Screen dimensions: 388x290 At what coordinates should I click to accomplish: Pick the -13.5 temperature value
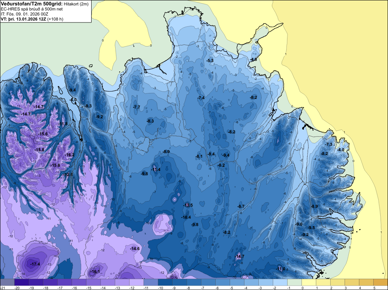[188, 205]
